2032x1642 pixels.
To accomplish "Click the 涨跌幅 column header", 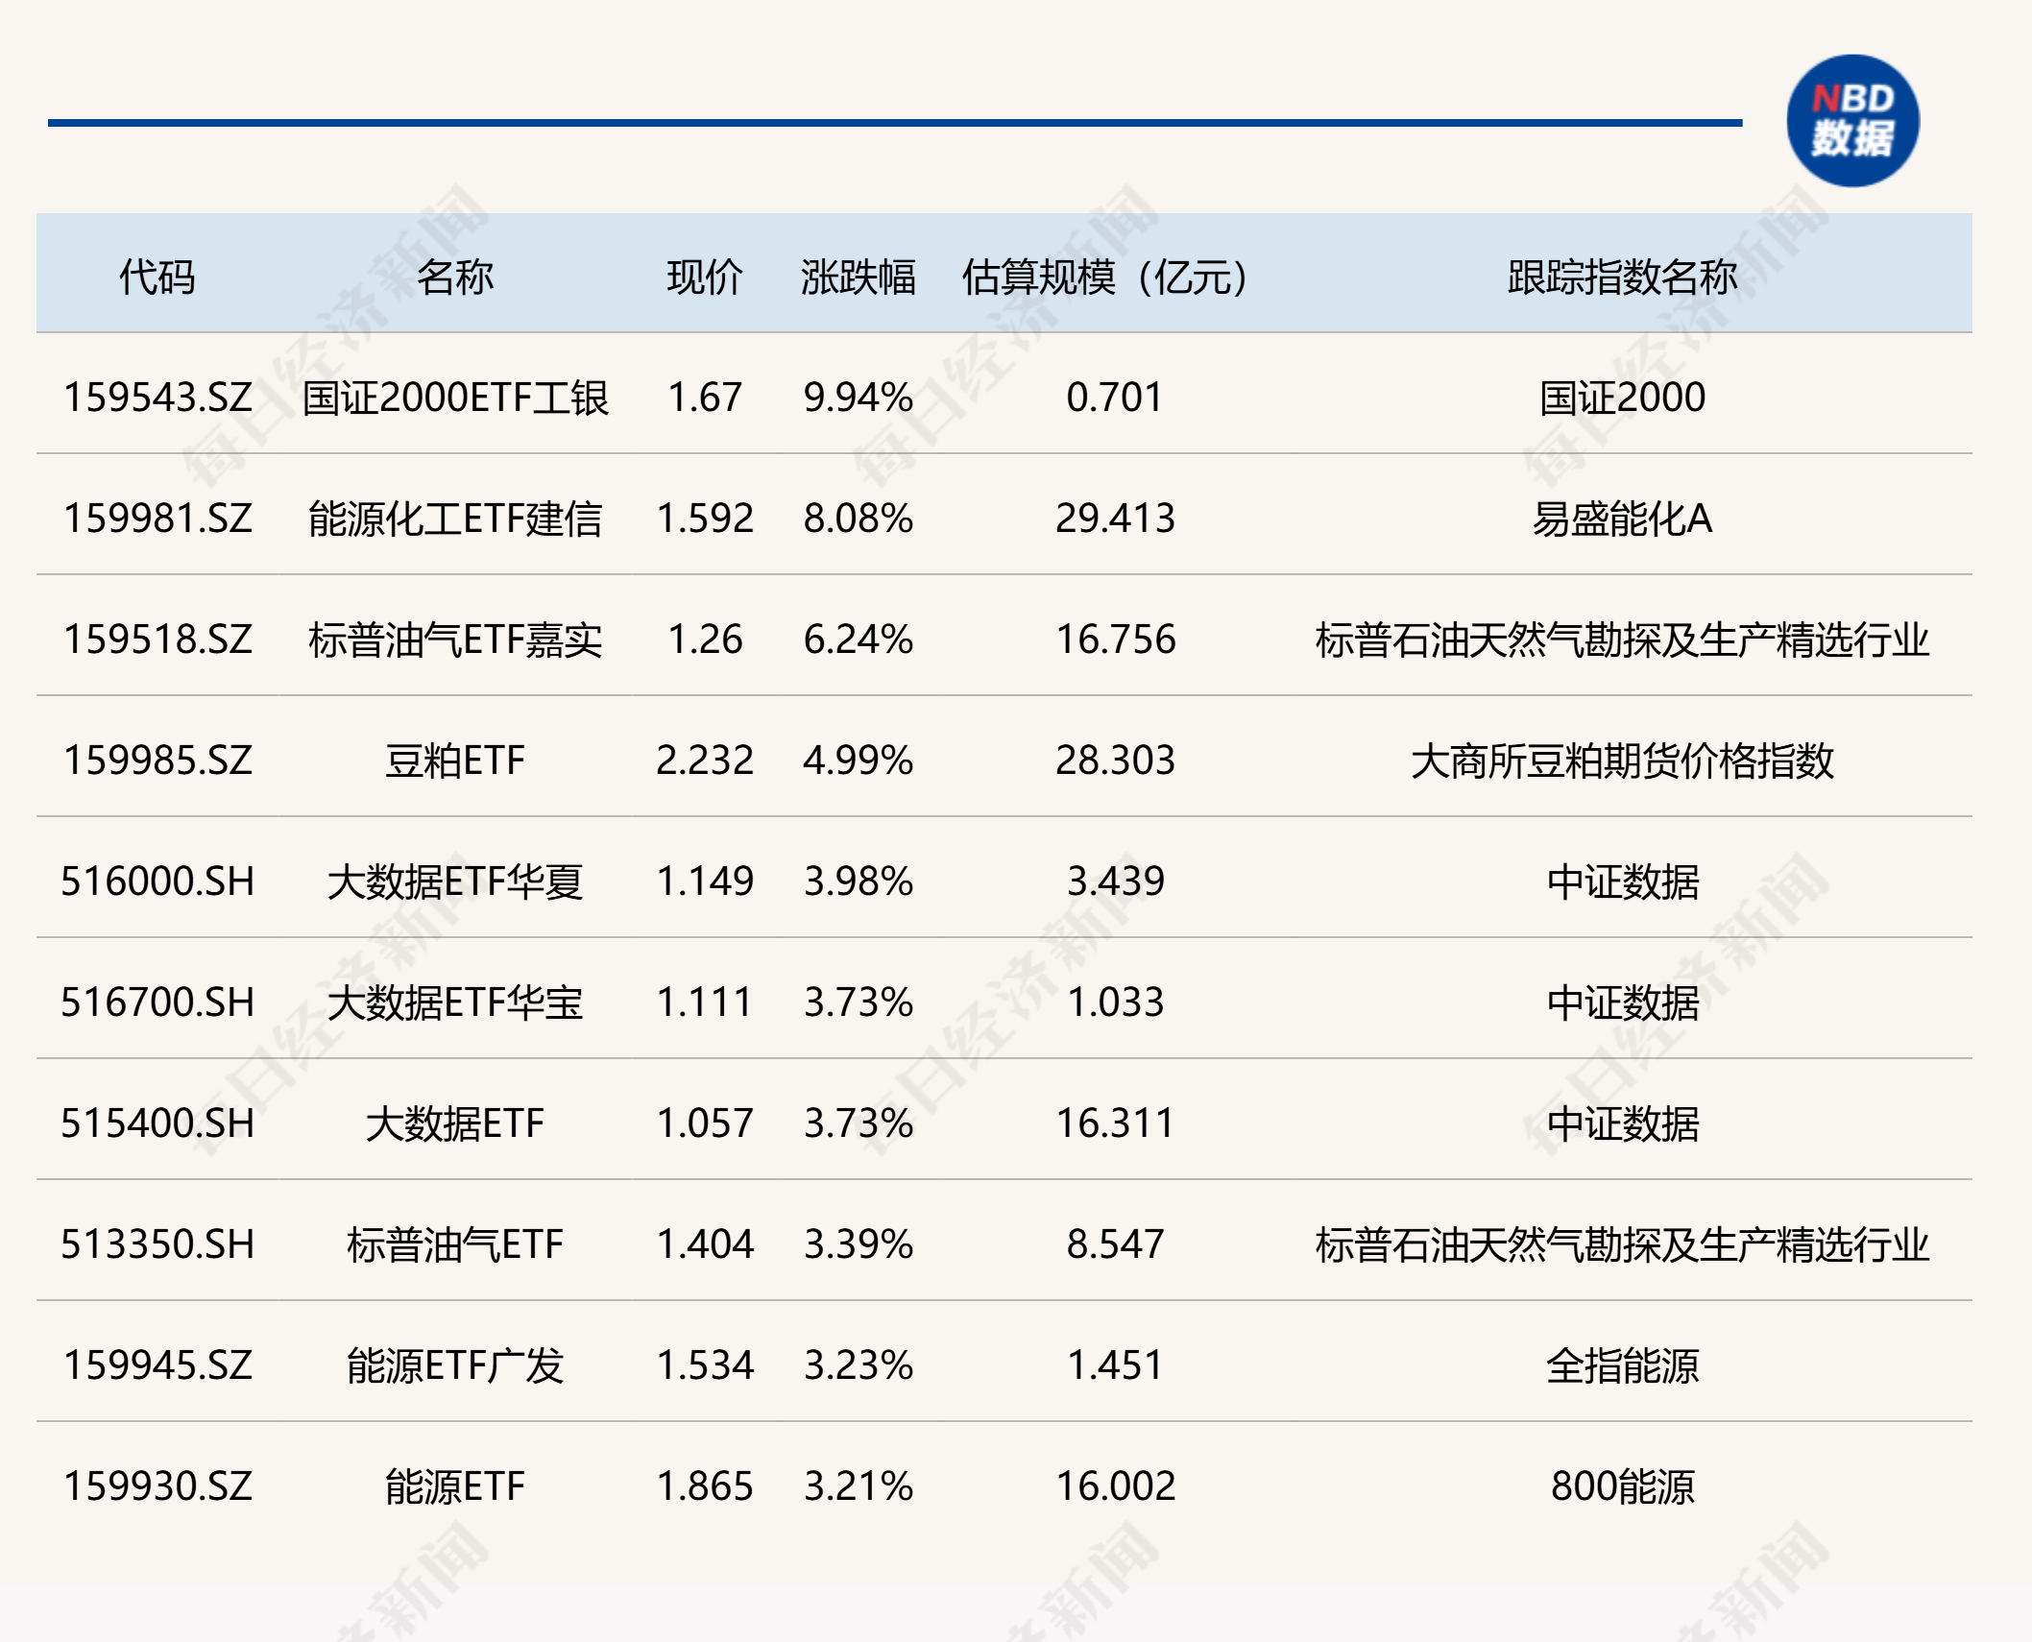I will click(x=858, y=277).
